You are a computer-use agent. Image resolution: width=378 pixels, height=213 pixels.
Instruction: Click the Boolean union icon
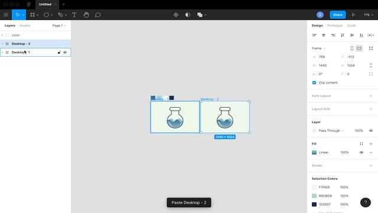(x=200, y=15)
